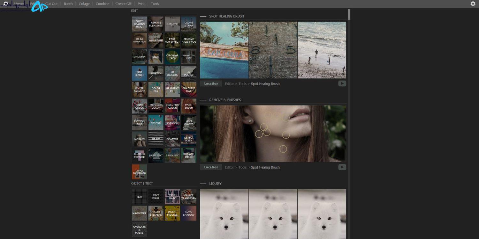Open the Insert Stickers tile
Viewport: 479px width, 239px height.
[x=156, y=213]
